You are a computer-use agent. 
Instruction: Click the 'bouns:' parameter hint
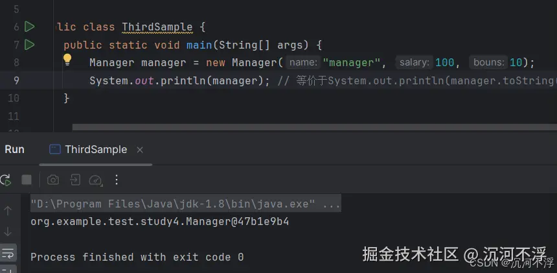tap(489, 62)
